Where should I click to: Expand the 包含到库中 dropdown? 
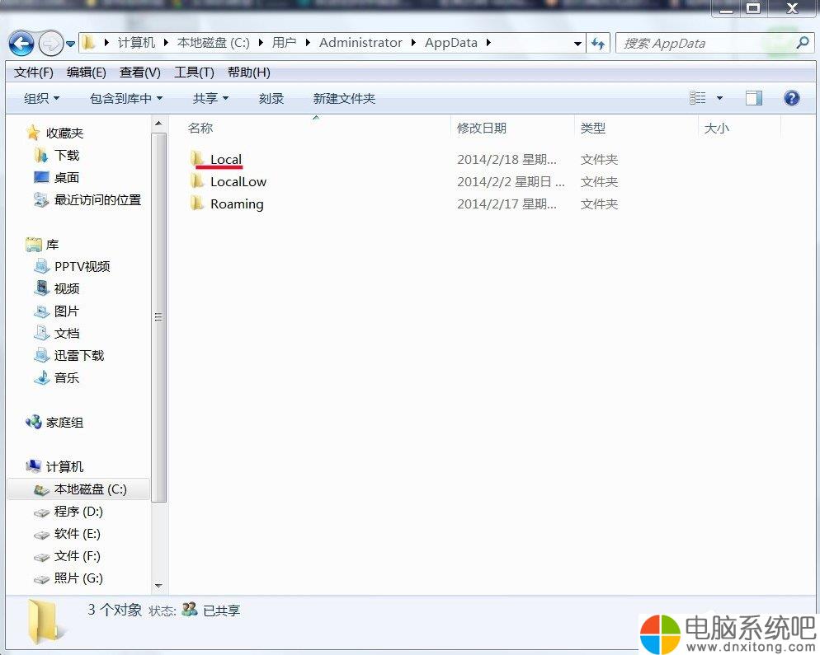pyautogui.click(x=125, y=98)
